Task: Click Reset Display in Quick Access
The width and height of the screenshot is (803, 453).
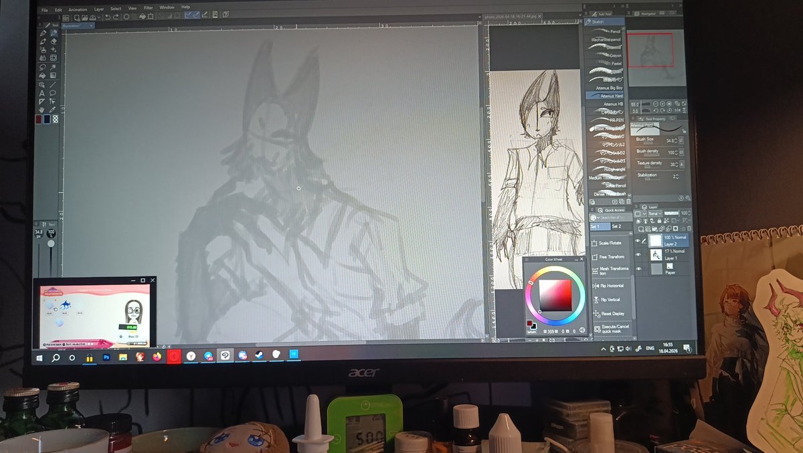Action: 609,314
